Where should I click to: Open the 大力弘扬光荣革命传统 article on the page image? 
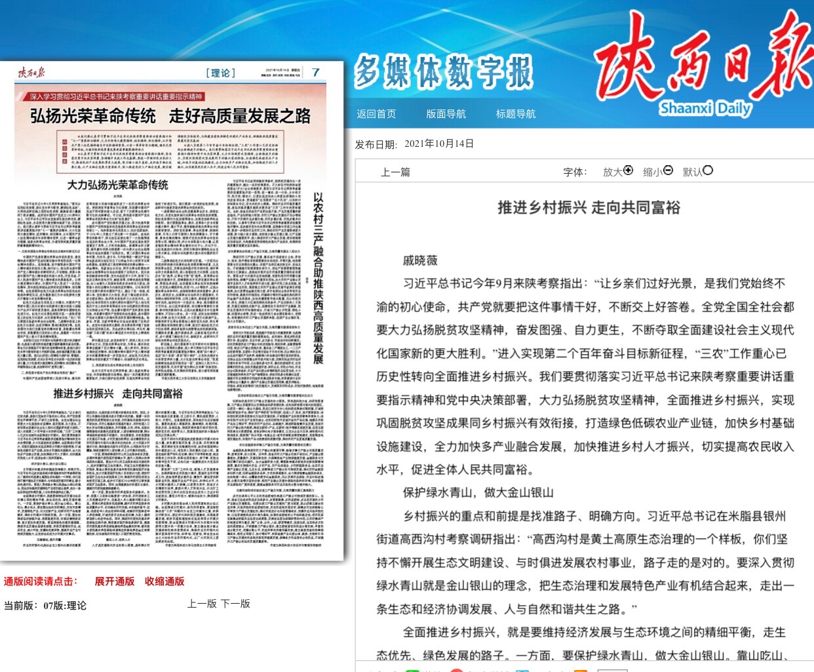coord(118,185)
